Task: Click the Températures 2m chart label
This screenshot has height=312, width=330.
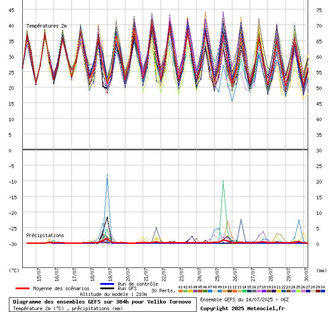Action: 46,26
